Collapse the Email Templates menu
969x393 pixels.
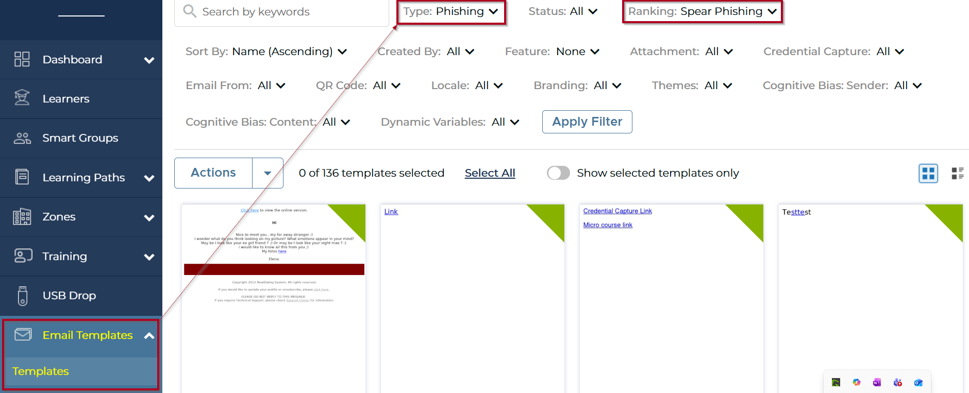[x=149, y=336]
